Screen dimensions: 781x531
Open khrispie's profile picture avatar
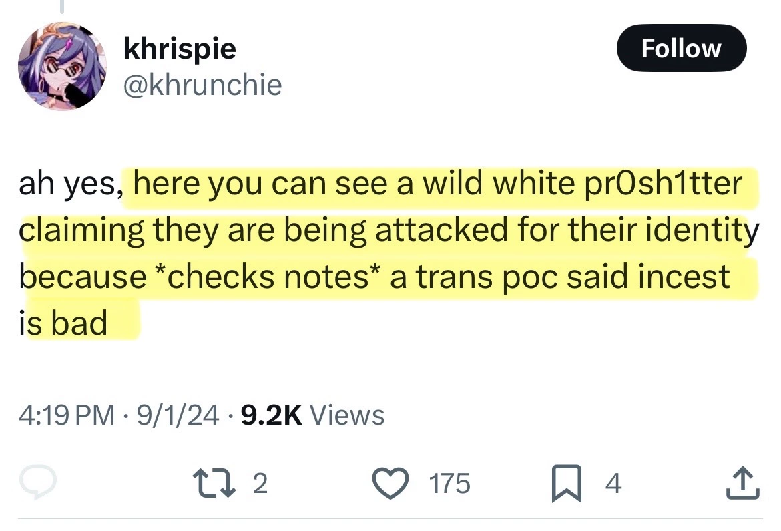click(x=61, y=65)
